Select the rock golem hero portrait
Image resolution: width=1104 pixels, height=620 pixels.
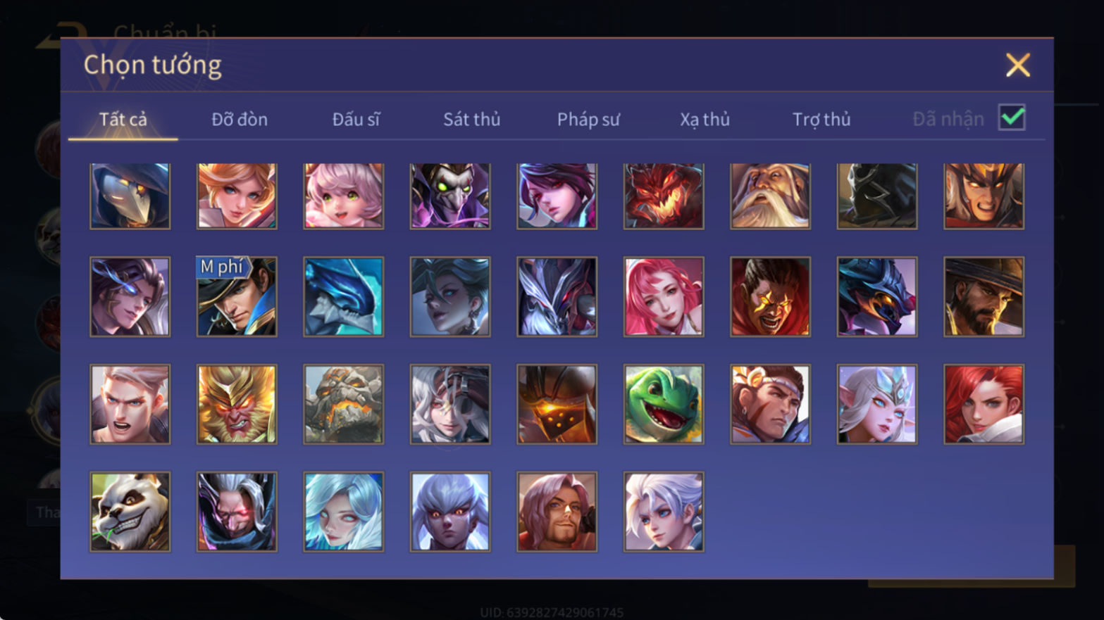344,404
